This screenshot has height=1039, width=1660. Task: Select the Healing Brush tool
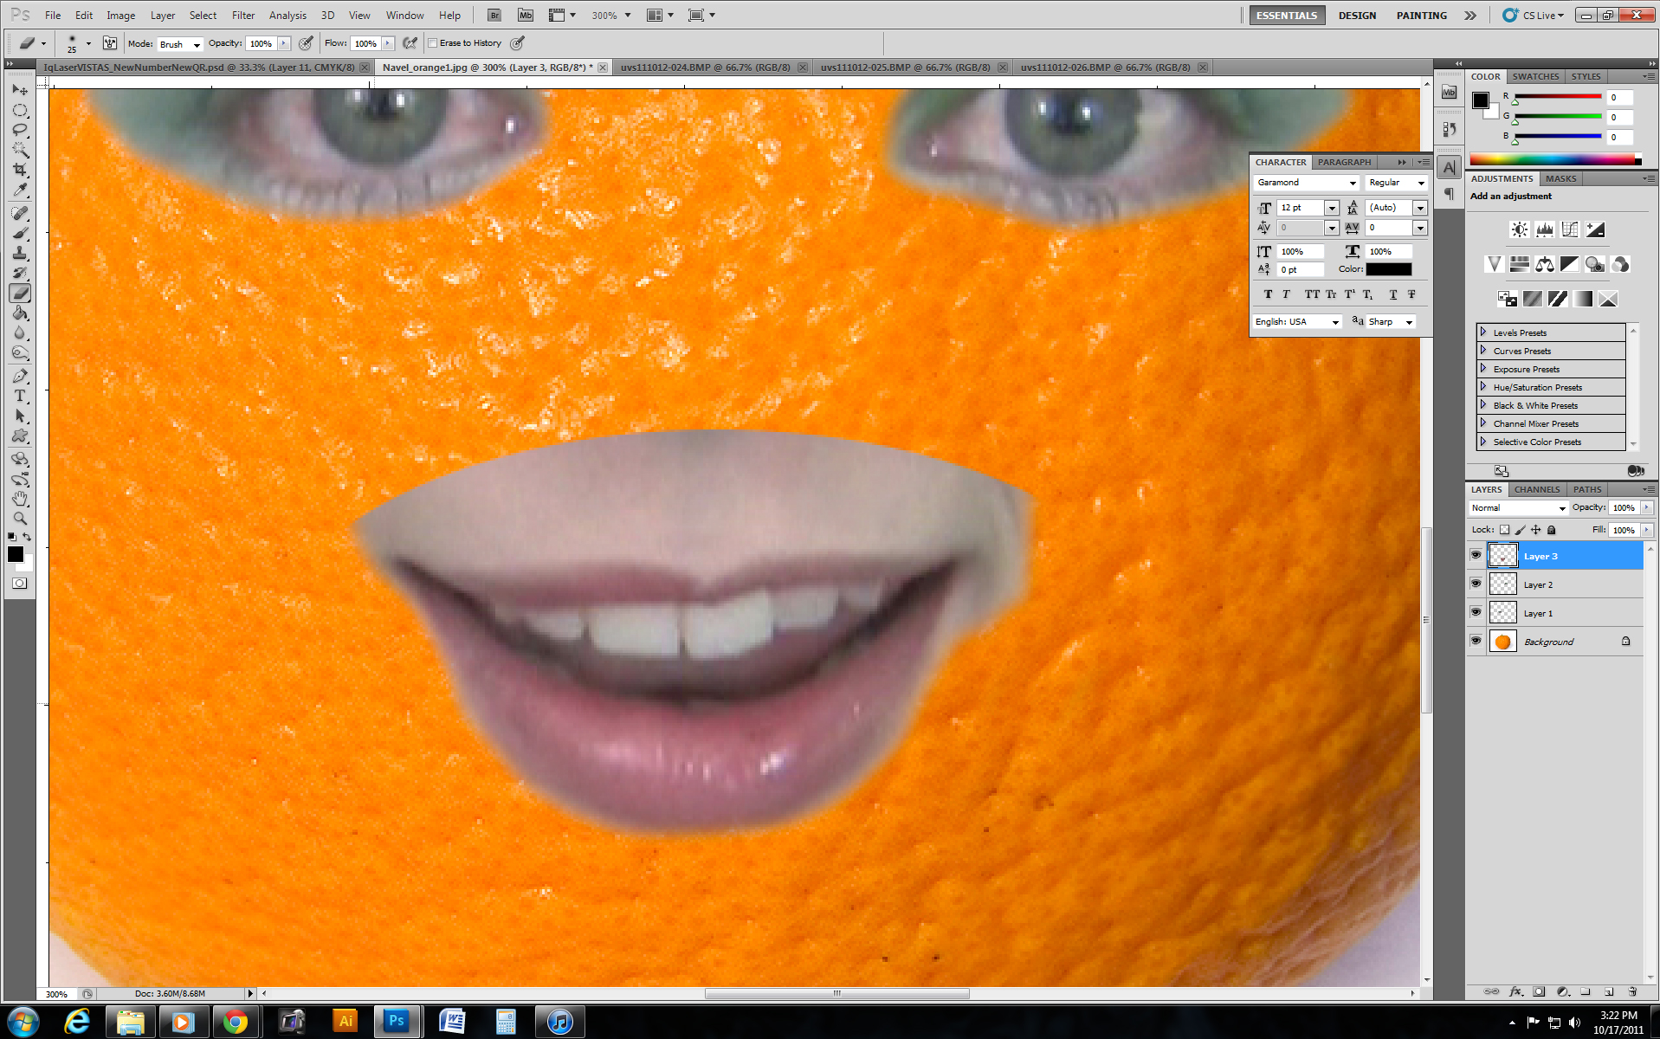(19, 214)
